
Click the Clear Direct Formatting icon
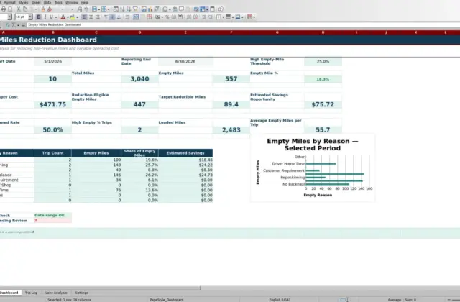(x=50, y=9)
